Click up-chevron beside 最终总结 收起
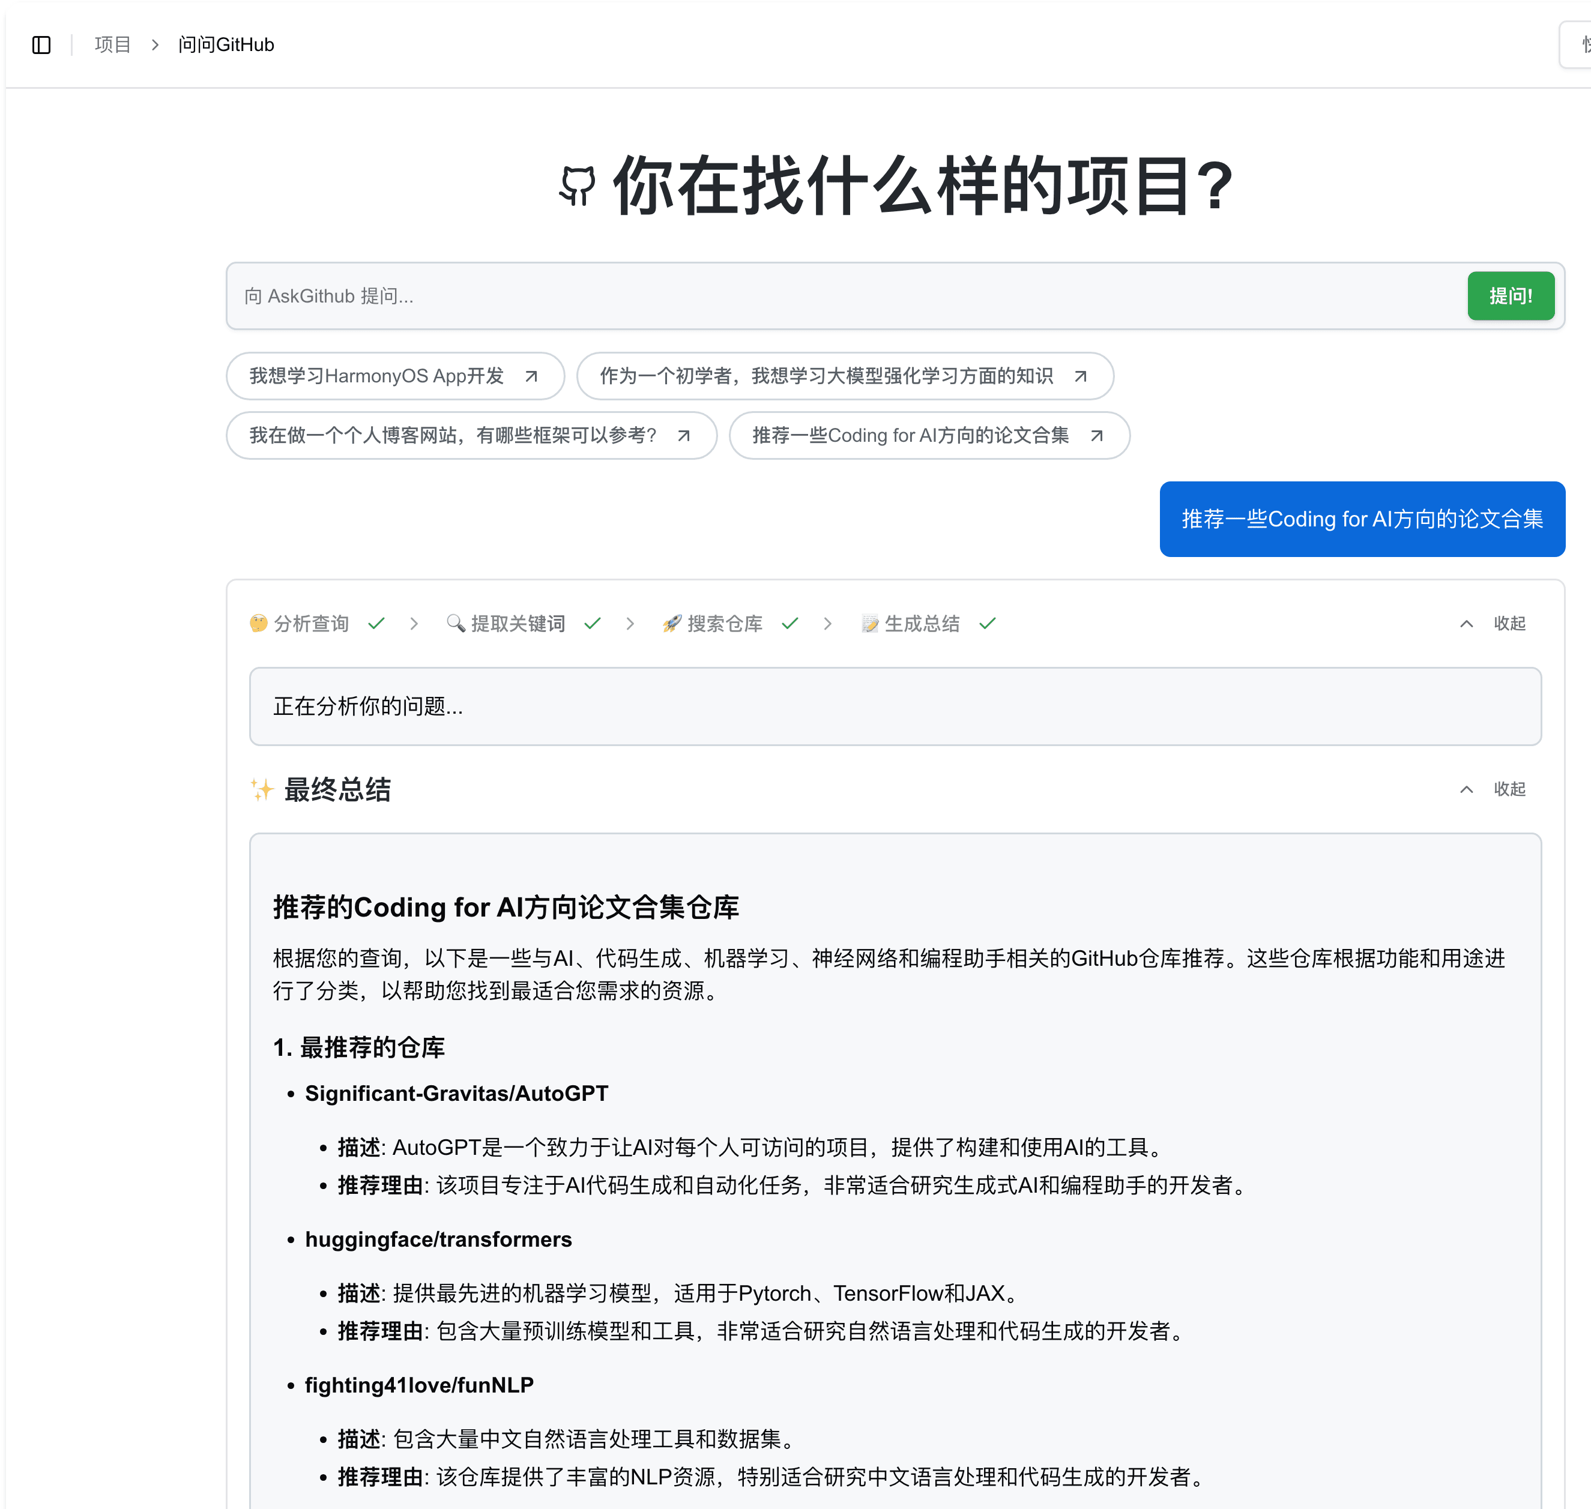This screenshot has height=1509, width=1591. [x=1466, y=789]
